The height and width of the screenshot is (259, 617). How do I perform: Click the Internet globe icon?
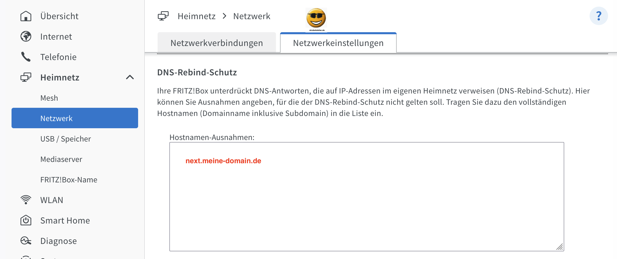pos(25,36)
